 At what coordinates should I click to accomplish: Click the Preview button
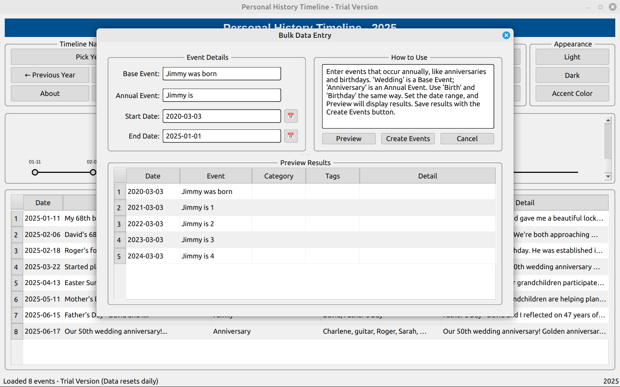click(348, 138)
